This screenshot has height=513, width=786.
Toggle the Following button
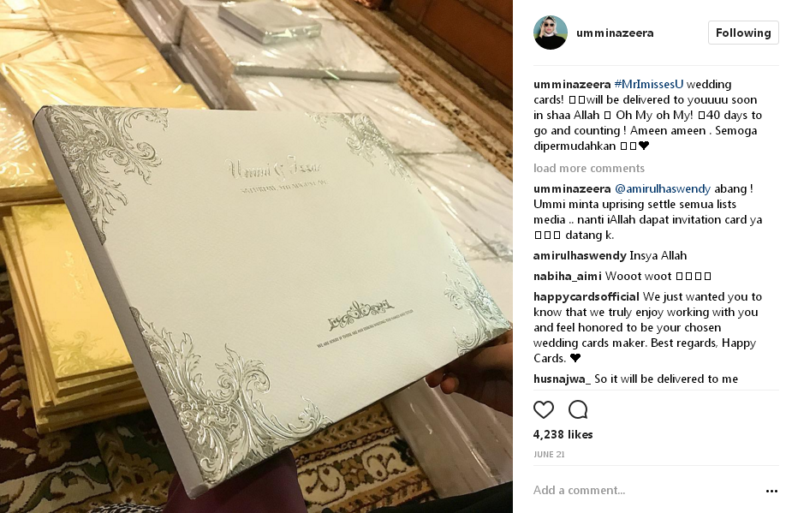(743, 33)
